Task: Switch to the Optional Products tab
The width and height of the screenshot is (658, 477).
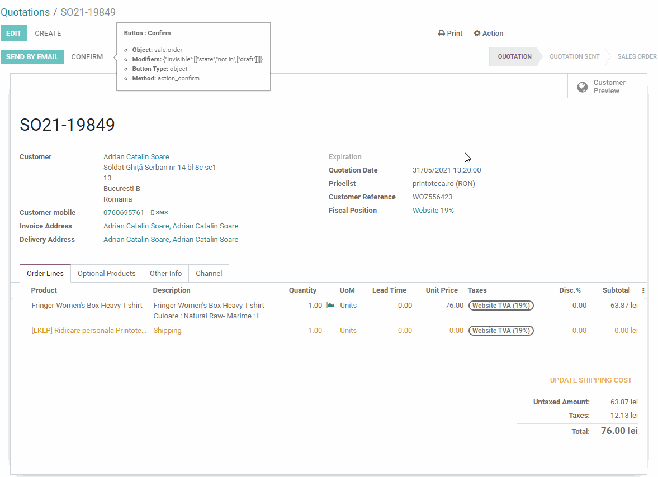Action: [106, 274]
